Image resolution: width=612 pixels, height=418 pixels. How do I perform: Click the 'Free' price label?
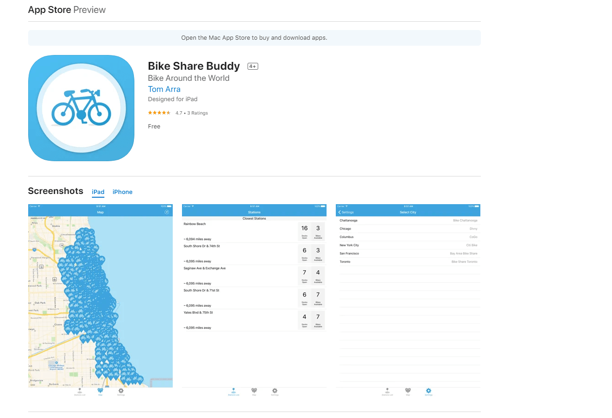(x=154, y=127)
